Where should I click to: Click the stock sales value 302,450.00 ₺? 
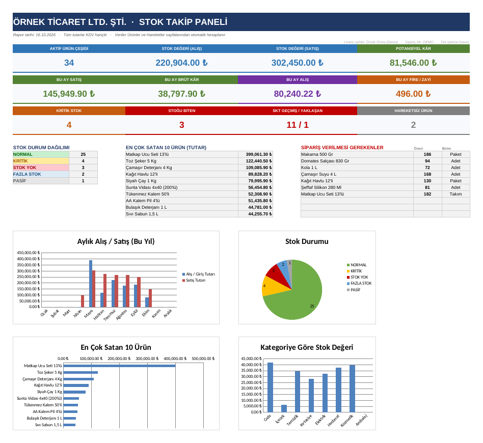coord(297,63)
